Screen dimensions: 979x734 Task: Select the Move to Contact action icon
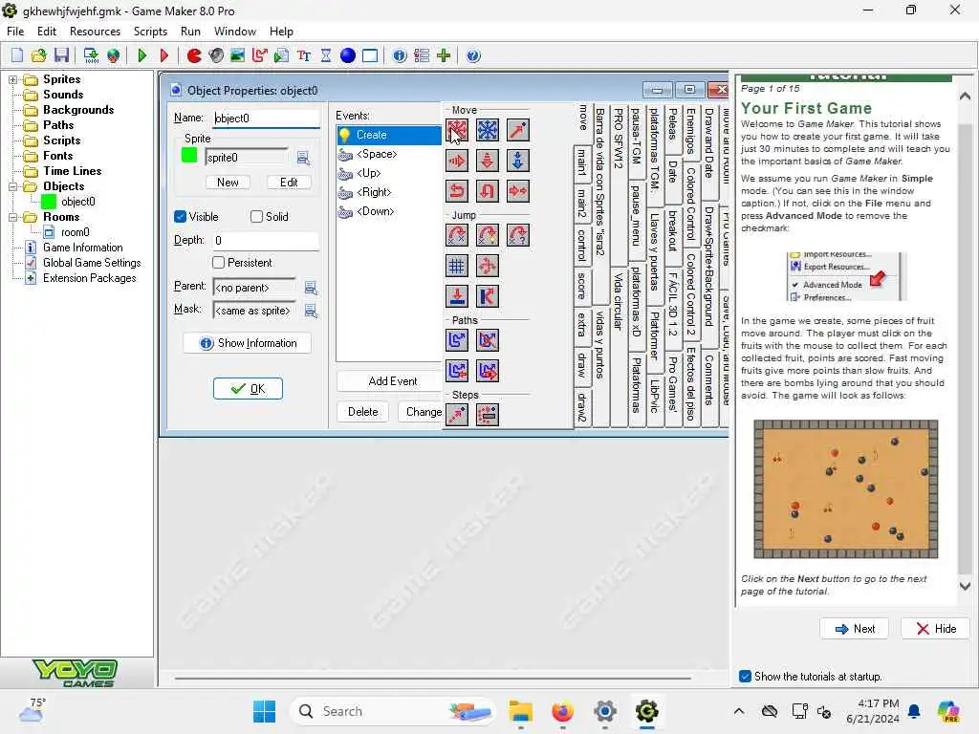coord(457,296)
